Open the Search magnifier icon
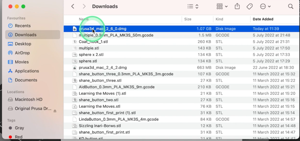 click(290, 6)
